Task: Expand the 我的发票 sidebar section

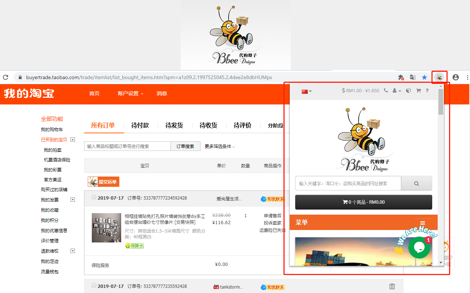Action: 73,200
